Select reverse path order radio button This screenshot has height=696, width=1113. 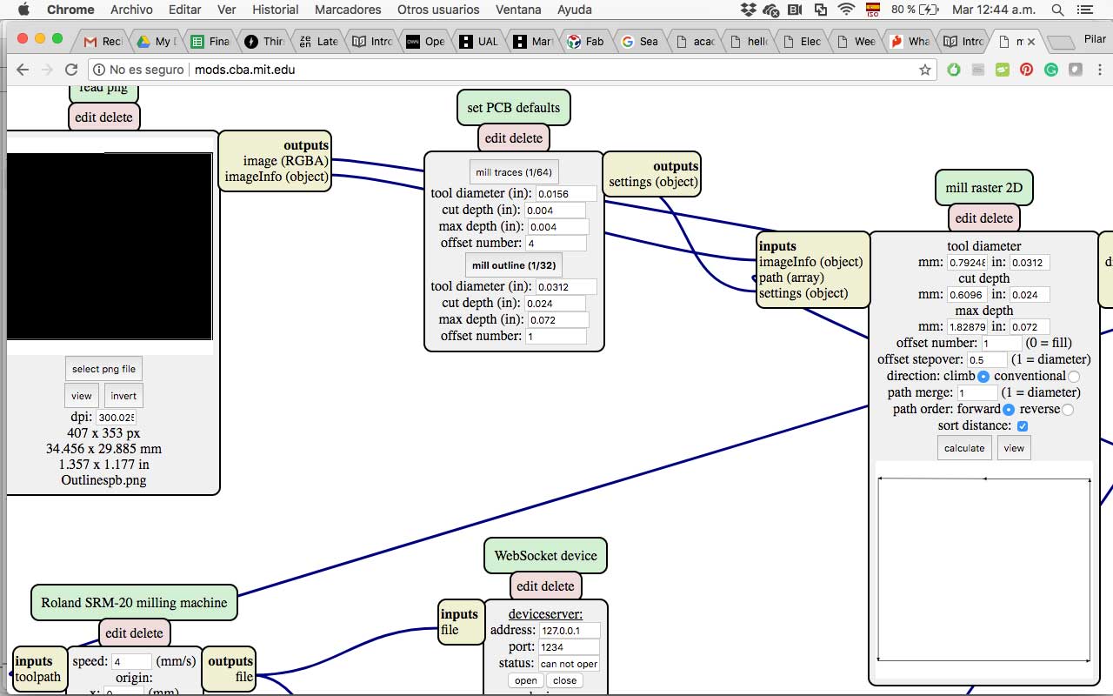pos(1068,410)
